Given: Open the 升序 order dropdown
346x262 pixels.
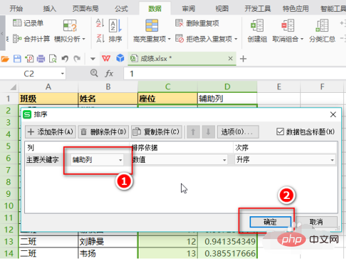Looking at the screenshot, I should pyautogui.click(x=285, y=160).
